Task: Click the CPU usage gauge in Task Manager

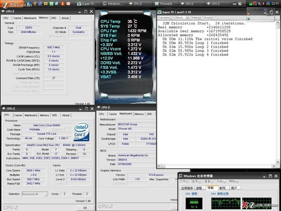Action: click(x=194, y=203)
